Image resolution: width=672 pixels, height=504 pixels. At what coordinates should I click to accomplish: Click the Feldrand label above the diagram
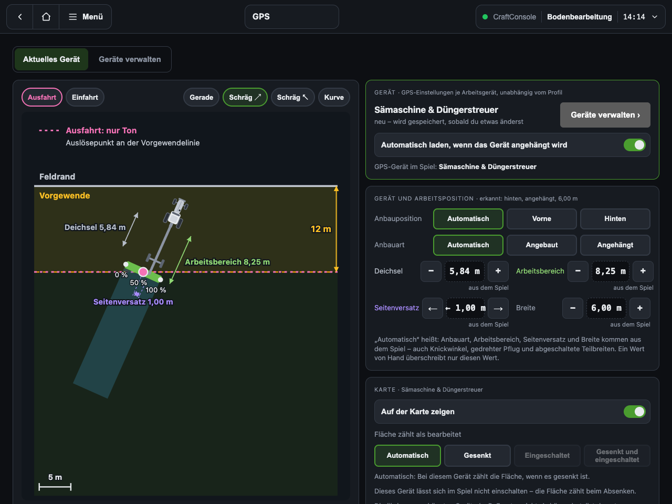click(x=57, y=177)
